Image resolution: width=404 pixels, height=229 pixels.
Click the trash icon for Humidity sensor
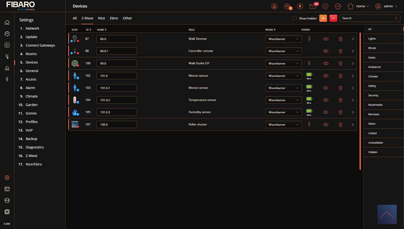[x=340, y=112]
